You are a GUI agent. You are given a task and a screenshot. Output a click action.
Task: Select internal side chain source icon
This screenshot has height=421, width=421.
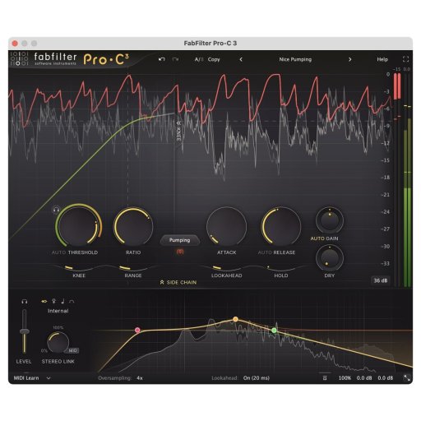click(44, 302)
